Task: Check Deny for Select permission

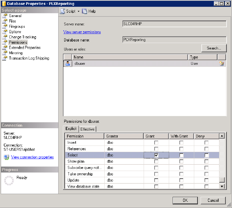Action: coord(207,155)
